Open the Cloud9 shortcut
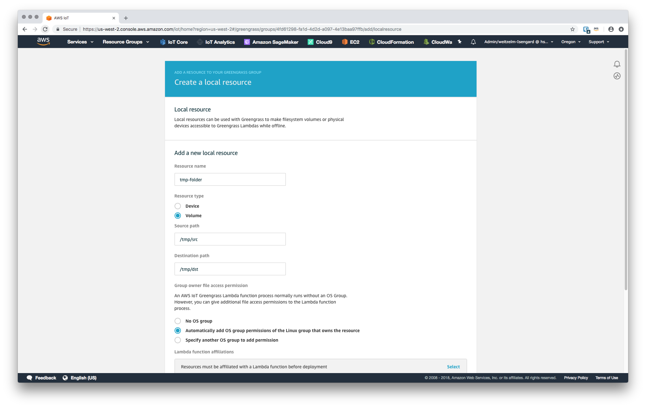The image size is (646, 408). pyautogui.click(x=320, y=42)
